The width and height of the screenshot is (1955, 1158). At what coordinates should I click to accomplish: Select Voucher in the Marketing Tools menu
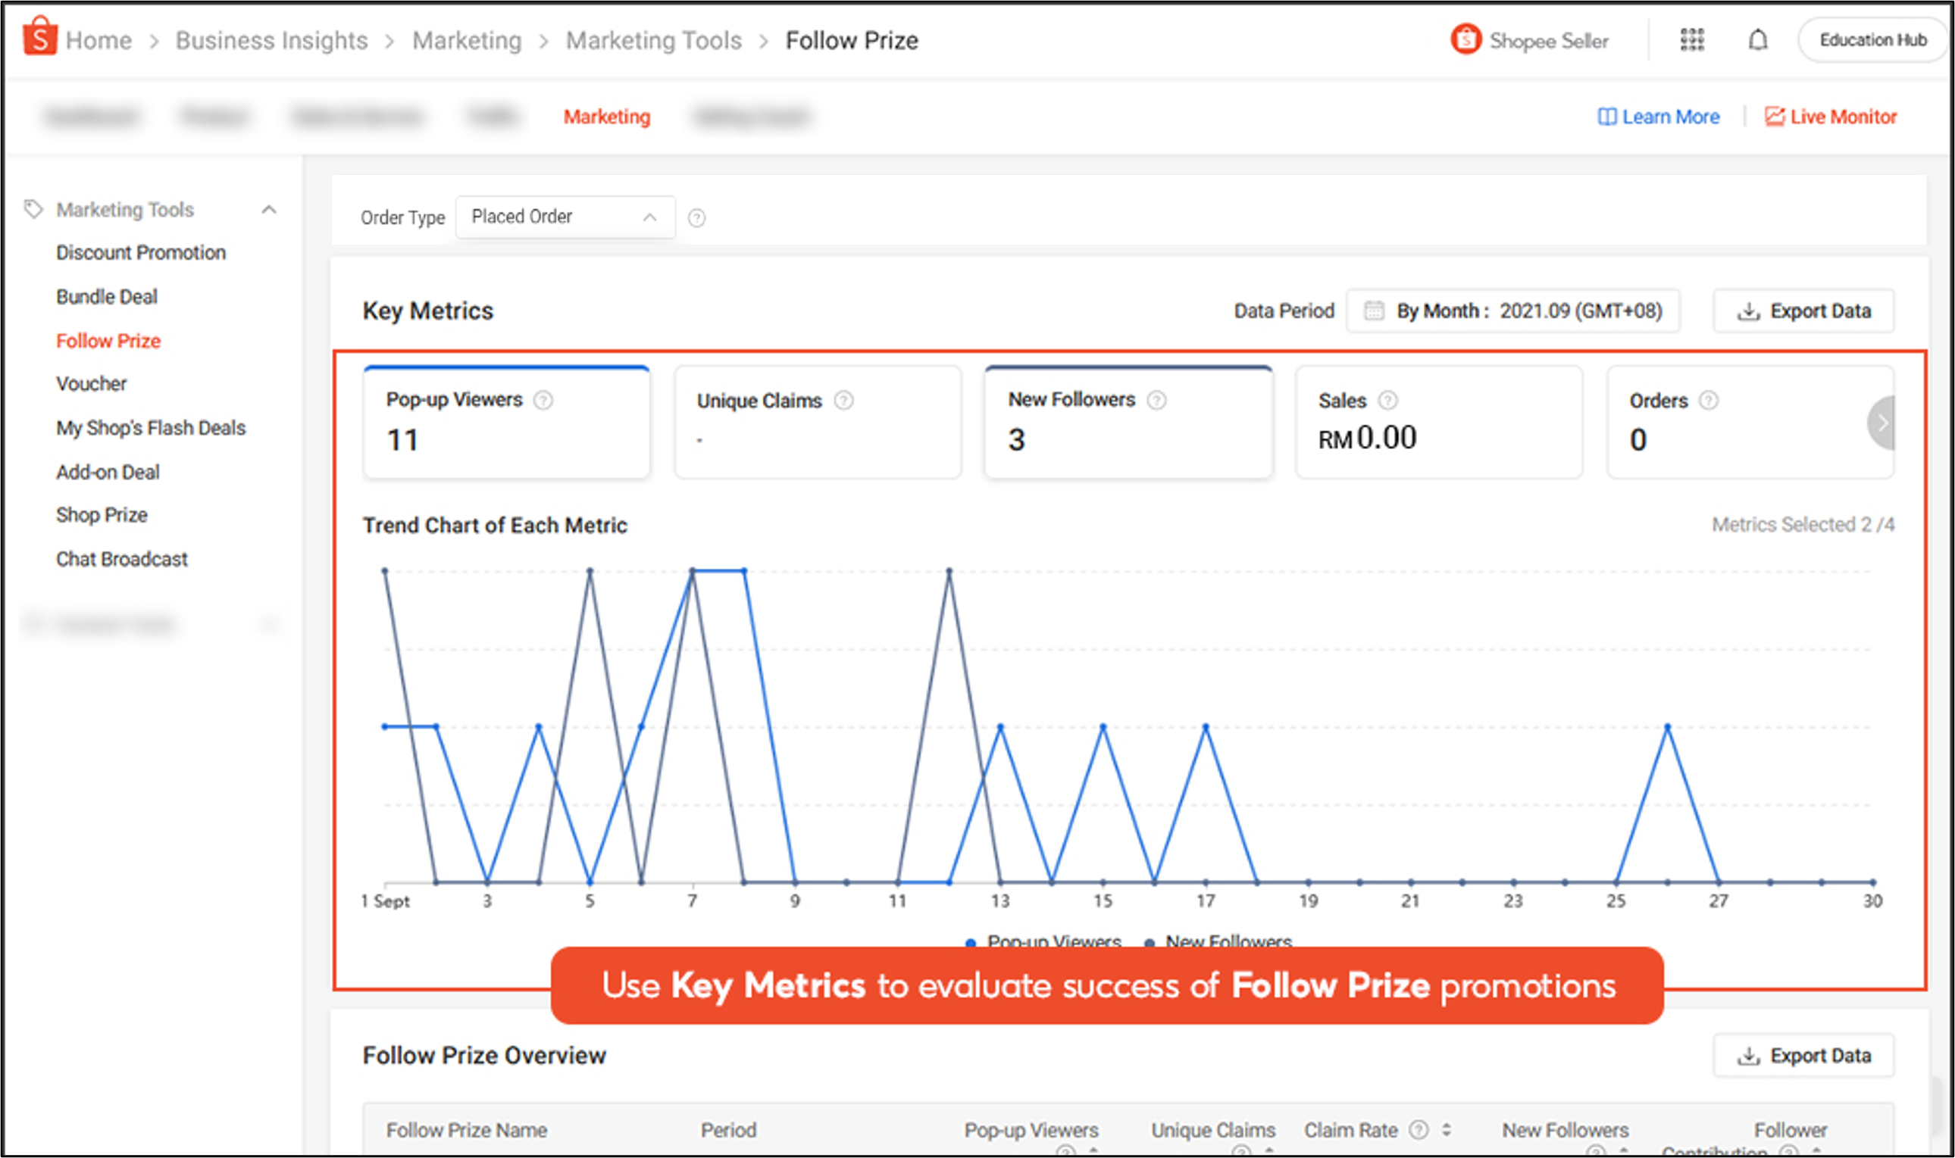pyautogui.click(x=92, y=383)
